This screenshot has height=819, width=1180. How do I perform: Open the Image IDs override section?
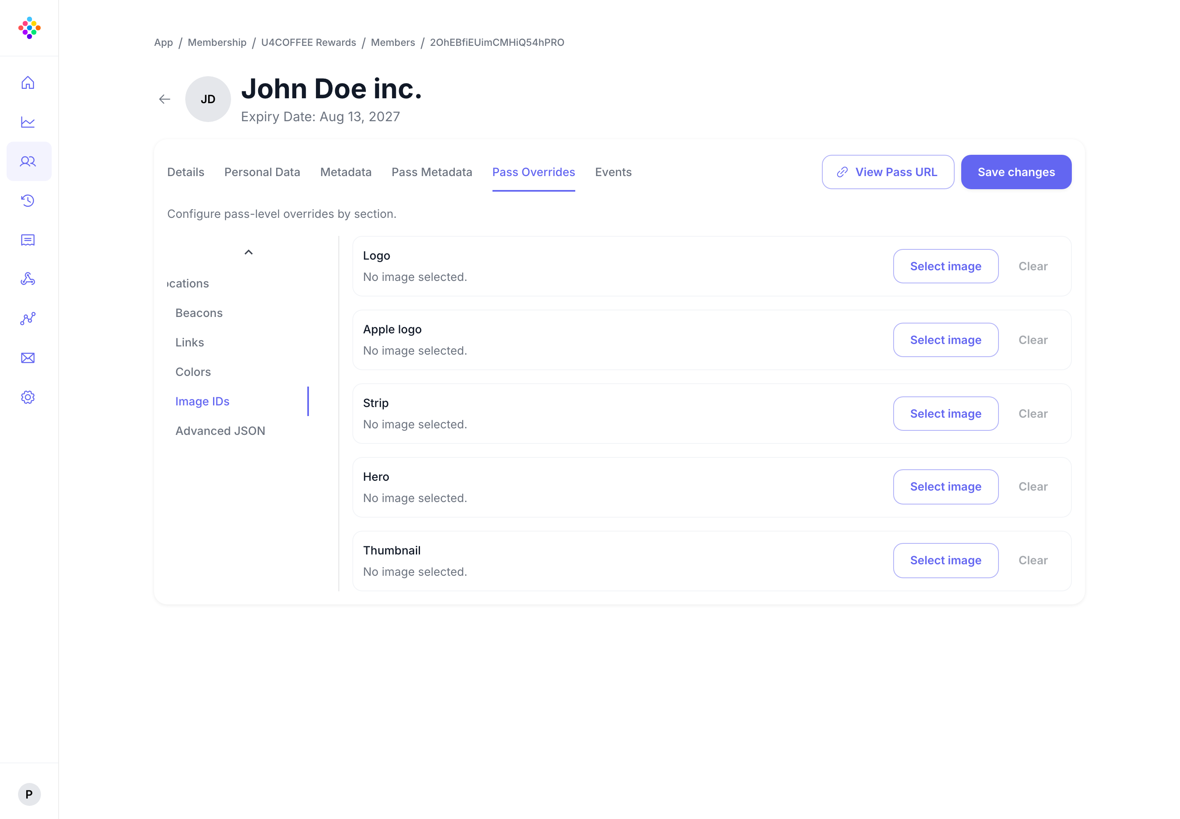(202, 401)
